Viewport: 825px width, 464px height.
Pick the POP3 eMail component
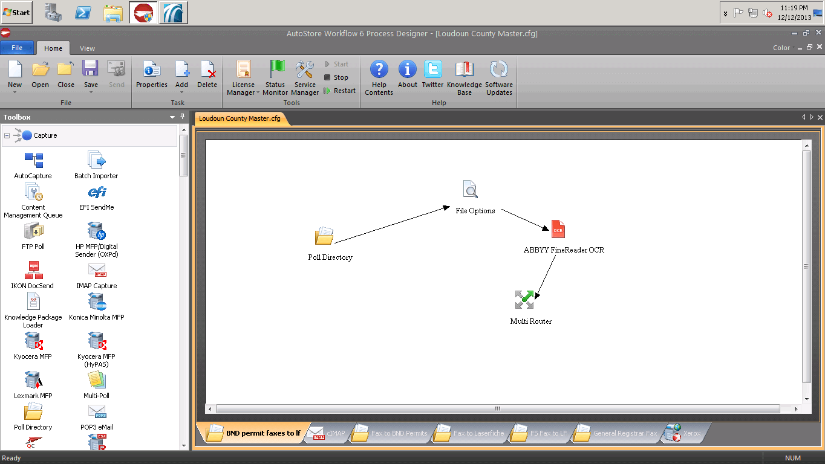coord(97,417)
